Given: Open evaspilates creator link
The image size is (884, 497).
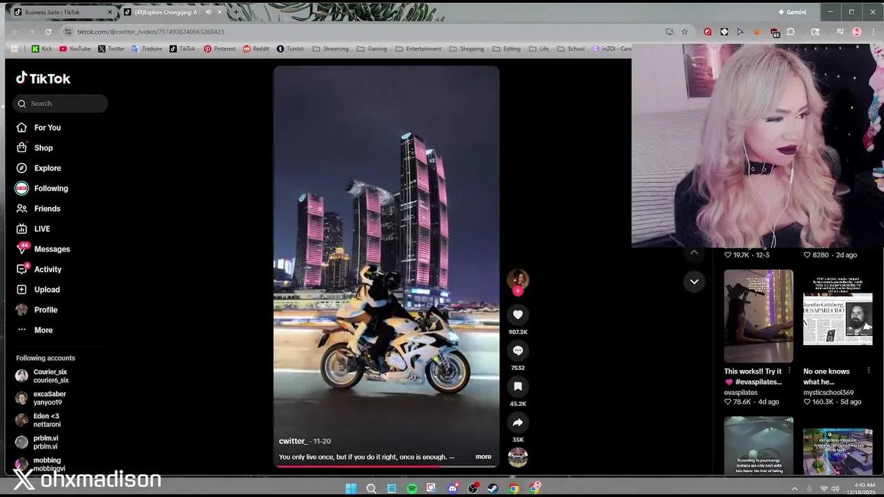Looking at the screenshot, I should 740,392.
